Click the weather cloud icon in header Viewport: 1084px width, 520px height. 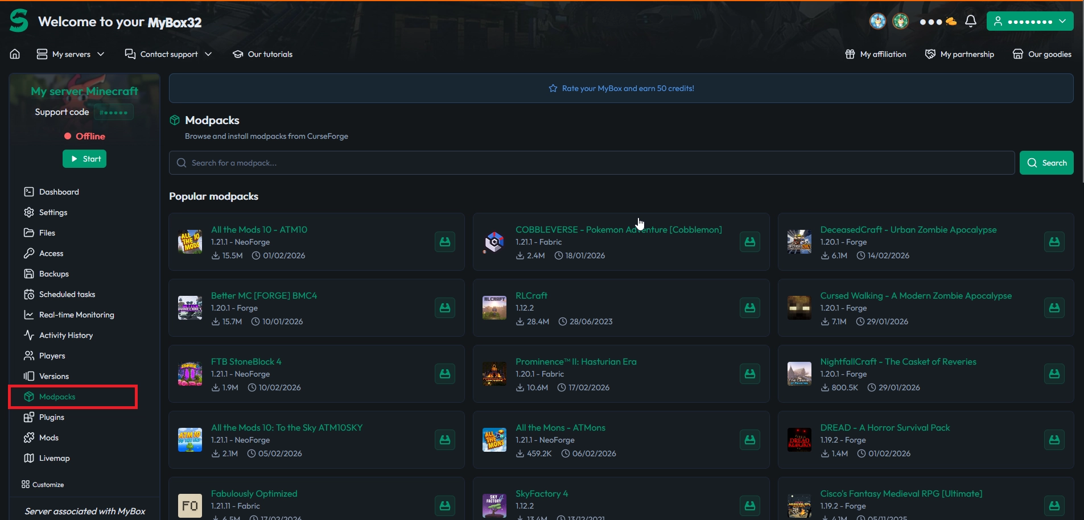click(x=951, y=22)
